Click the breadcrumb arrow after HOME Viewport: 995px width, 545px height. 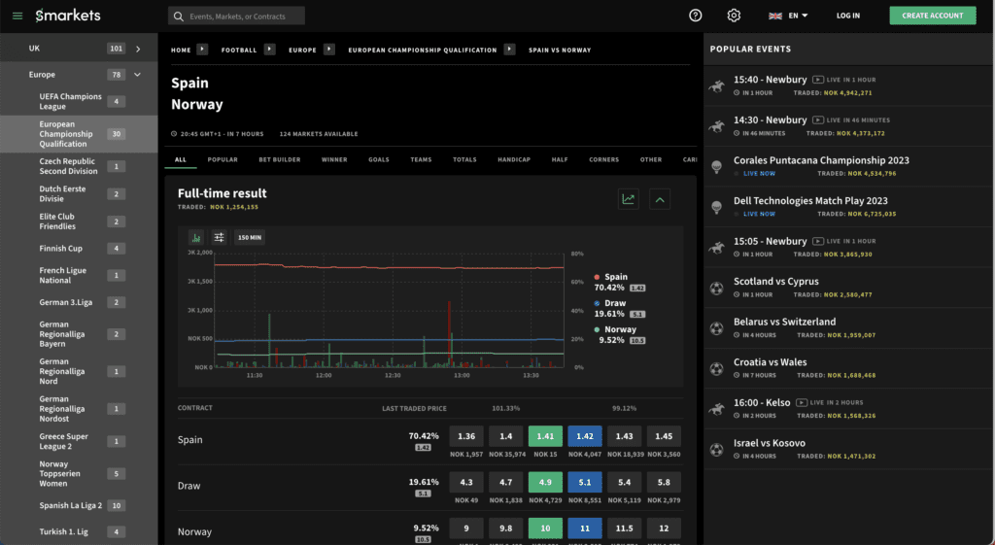point(202,49)
